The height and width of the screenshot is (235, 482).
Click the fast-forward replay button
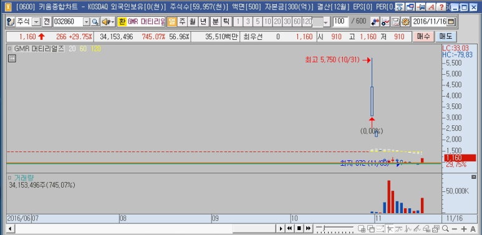coord(308,229)
